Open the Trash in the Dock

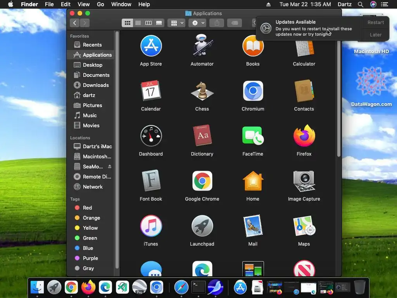pos(359,287)
